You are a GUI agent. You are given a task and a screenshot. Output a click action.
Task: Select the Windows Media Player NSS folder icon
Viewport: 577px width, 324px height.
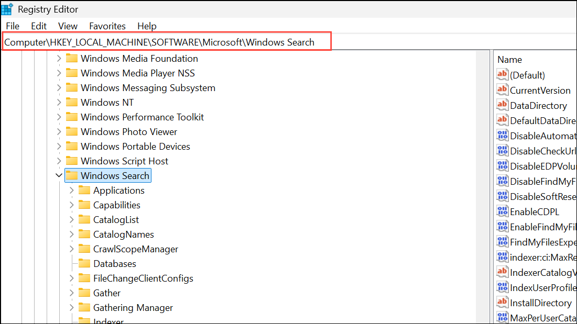pyautogui.click(x=71, y=73)
